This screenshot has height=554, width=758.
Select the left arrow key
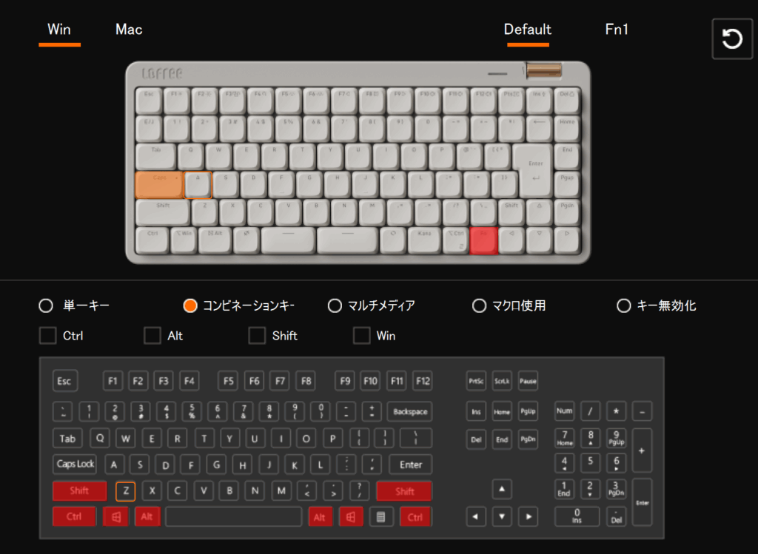476,517
